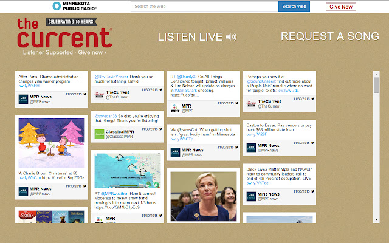Click MPR avatar on All Things Considered retweet
Image resolution: width=389 pixels, height=243 pixels.
point(175,108)
